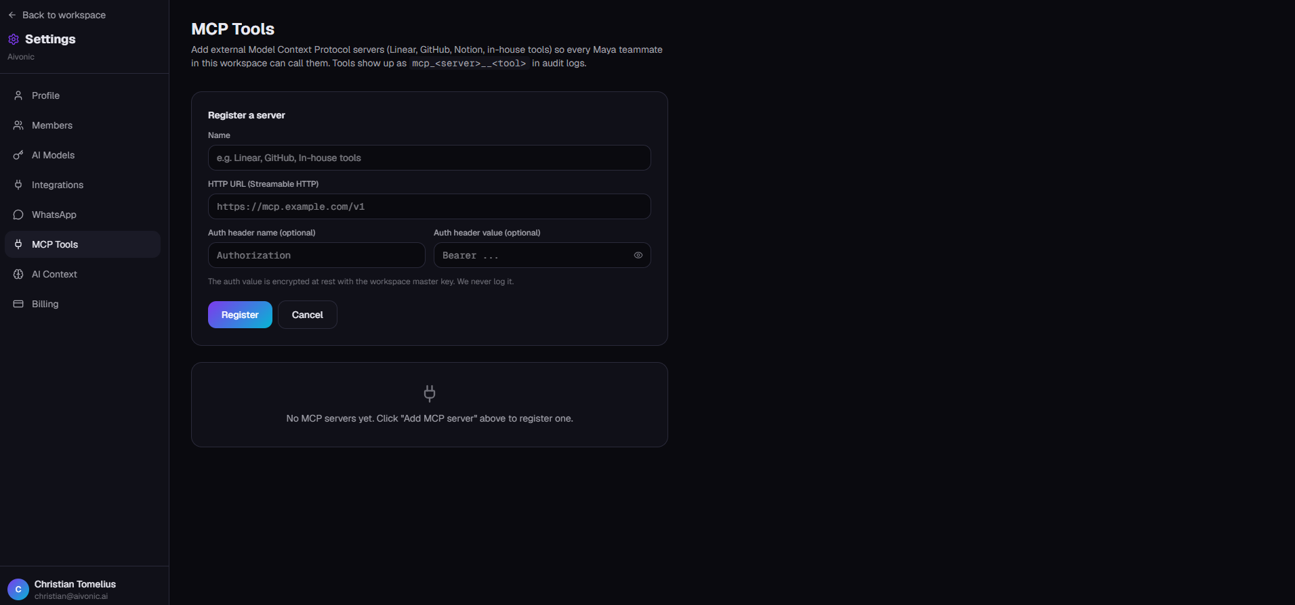Focus the server Name input field
Viewport: 1295px width, 605px height.
(430, 158)
